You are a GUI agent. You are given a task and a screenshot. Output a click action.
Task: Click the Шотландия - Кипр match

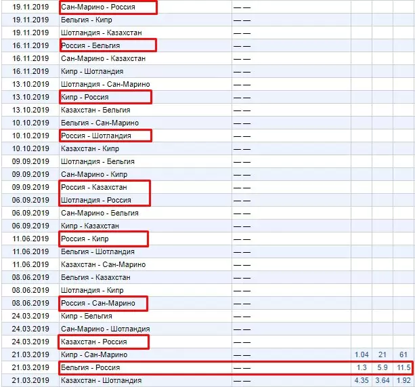point(92,290)
